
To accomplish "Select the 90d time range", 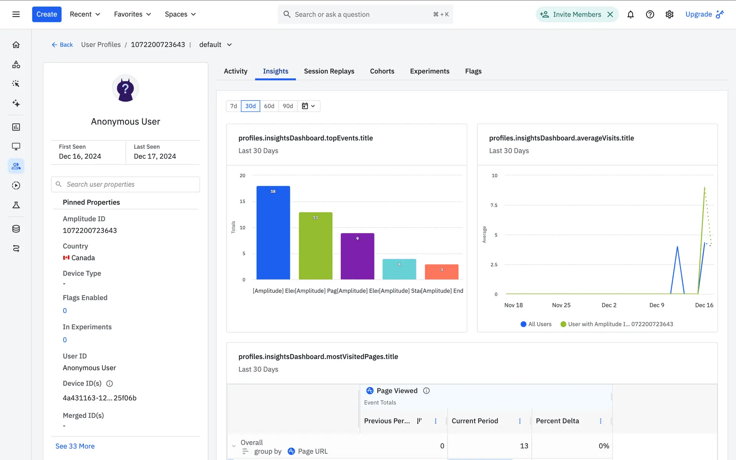I will 288,106.
